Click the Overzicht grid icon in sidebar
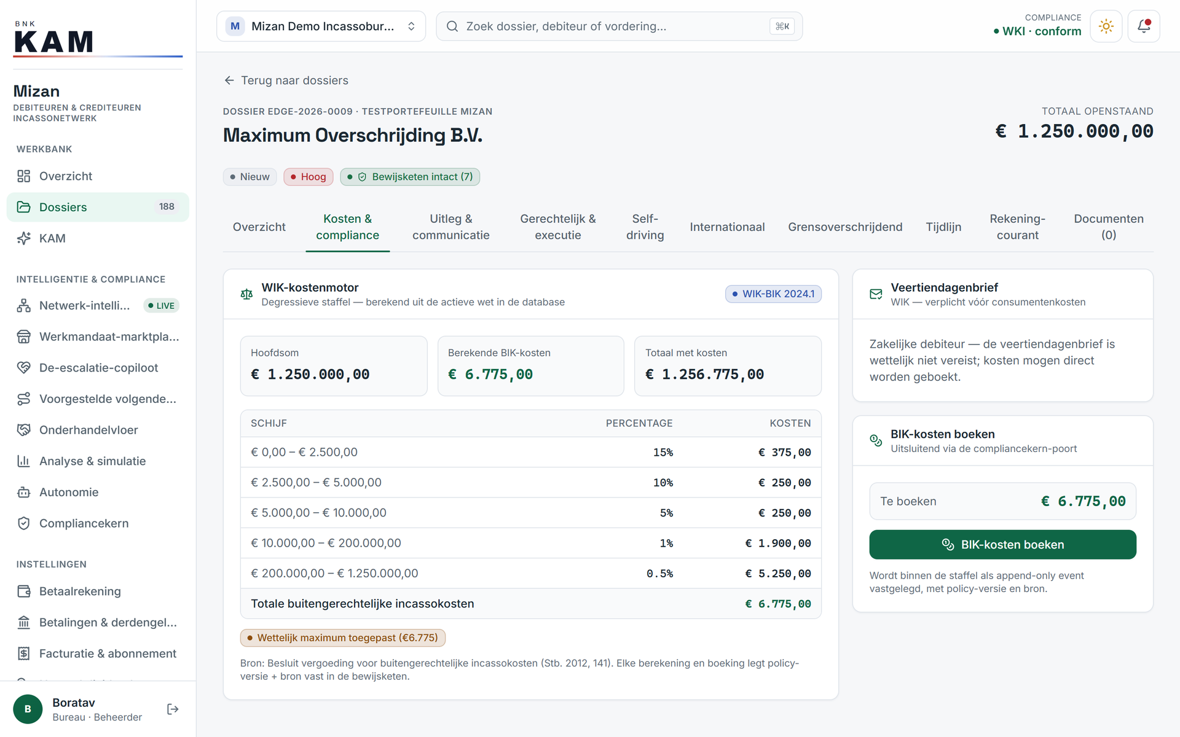The image size is (1180, 737). 23,176
